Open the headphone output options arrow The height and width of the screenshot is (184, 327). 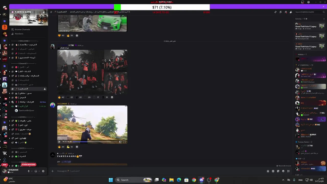pos(39,171)
